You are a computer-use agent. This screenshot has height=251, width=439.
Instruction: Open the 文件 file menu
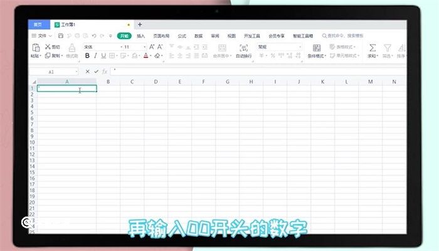pos(42,36)
